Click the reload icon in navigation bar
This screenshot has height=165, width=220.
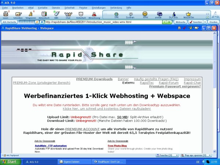(37, 22)
